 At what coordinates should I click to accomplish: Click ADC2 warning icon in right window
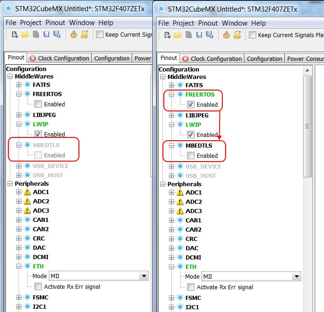point(180,201)
